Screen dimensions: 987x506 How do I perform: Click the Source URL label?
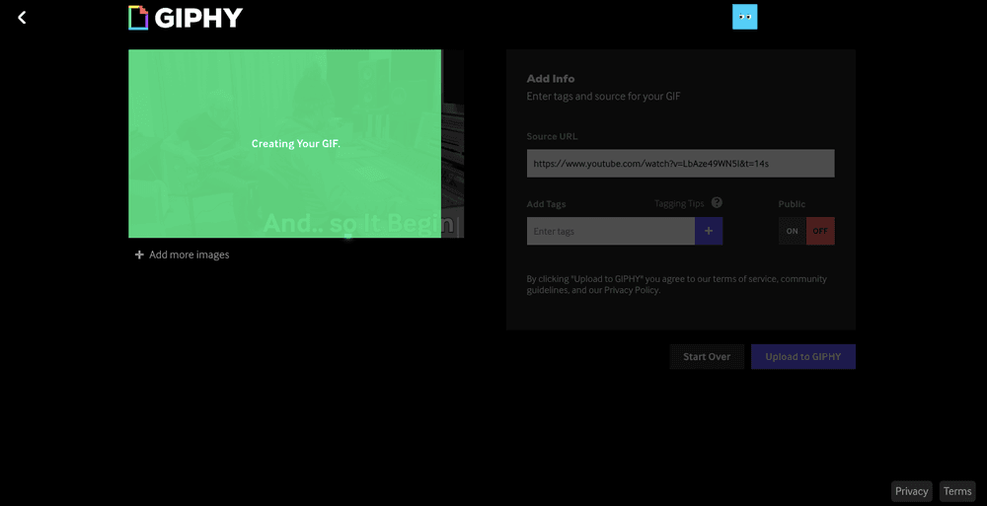552,136
